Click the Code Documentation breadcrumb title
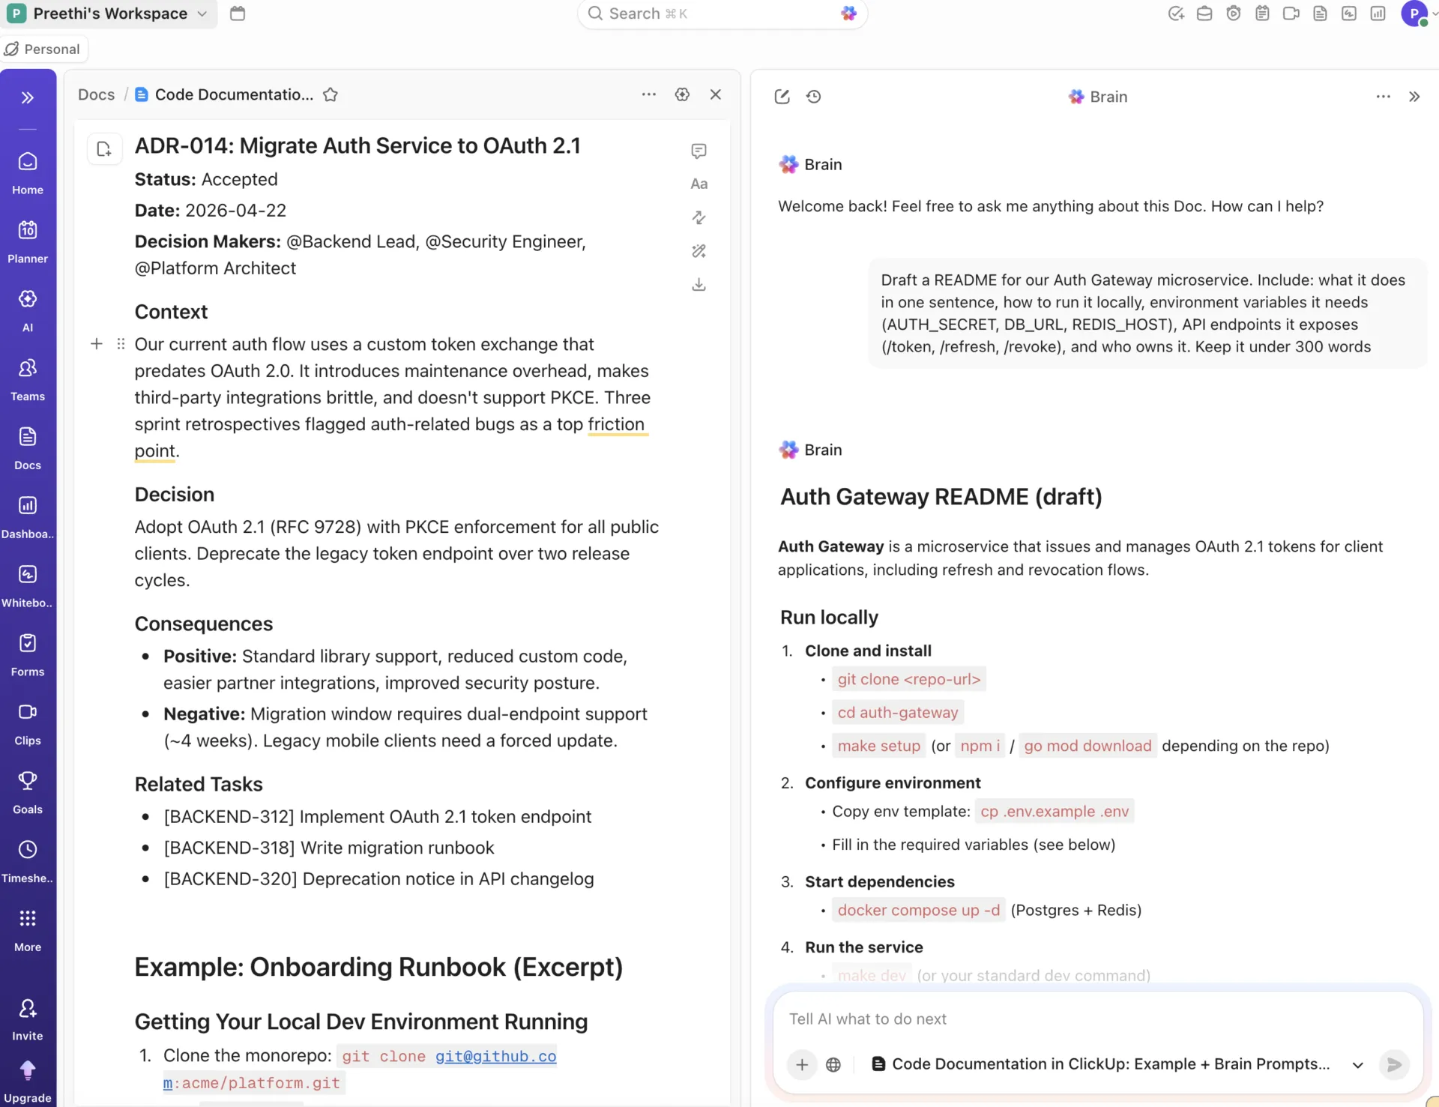 pyautogui.click(x=234, y=94)
